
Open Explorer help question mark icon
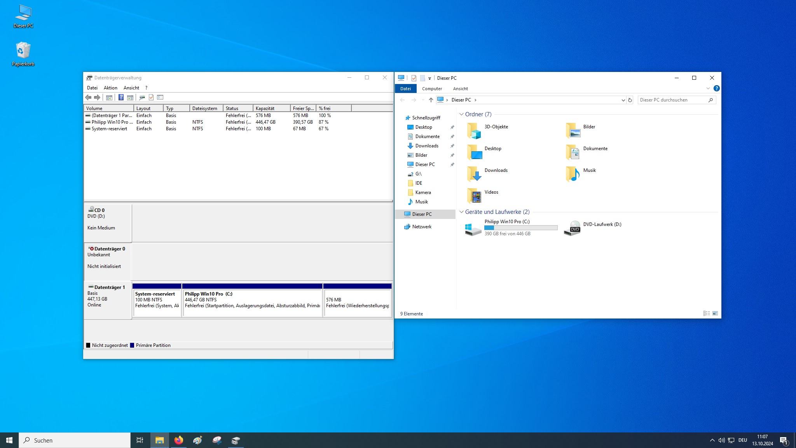click(x=716, y=88)
